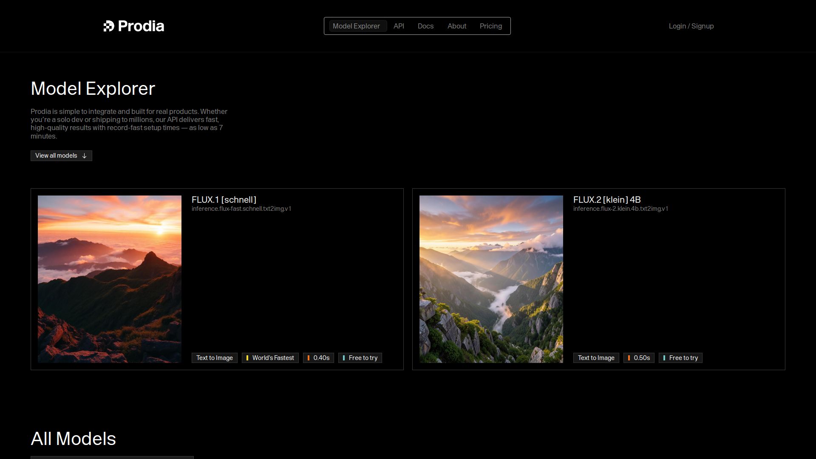This screenshot has height=459, width=816.
Task: Click the FLUX.1 [schnell] model title
Action: 224,200
